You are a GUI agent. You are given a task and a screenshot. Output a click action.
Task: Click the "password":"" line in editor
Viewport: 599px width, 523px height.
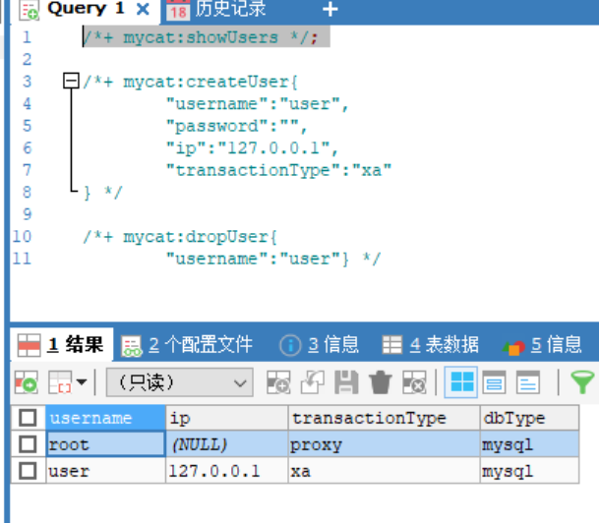point(236,126)
